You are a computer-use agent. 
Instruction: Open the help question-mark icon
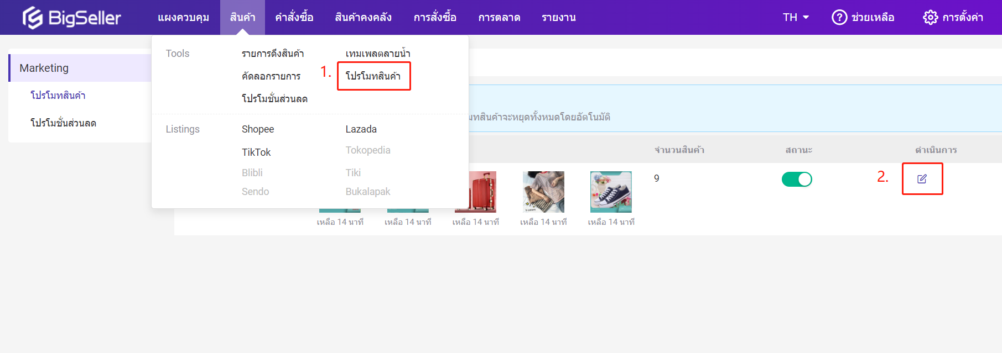839,18
